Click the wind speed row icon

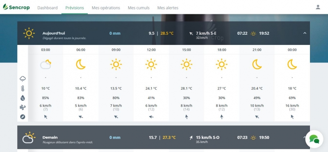coord(23,107)
